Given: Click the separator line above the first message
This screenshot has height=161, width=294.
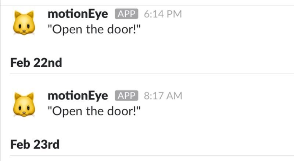Looking at the screenshot, I should [x=147, y=5].
